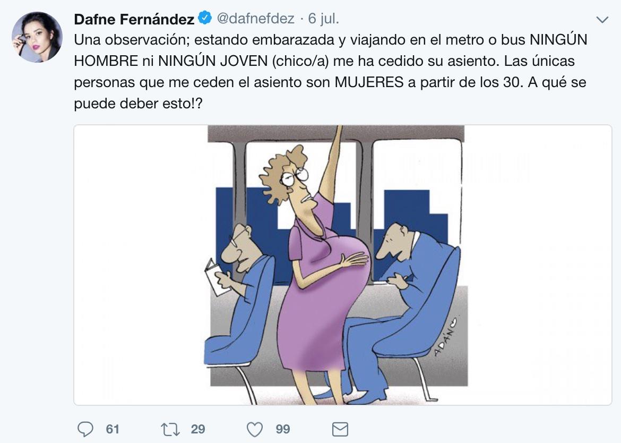Like the tweet with the heart icon

pos(255,429)
